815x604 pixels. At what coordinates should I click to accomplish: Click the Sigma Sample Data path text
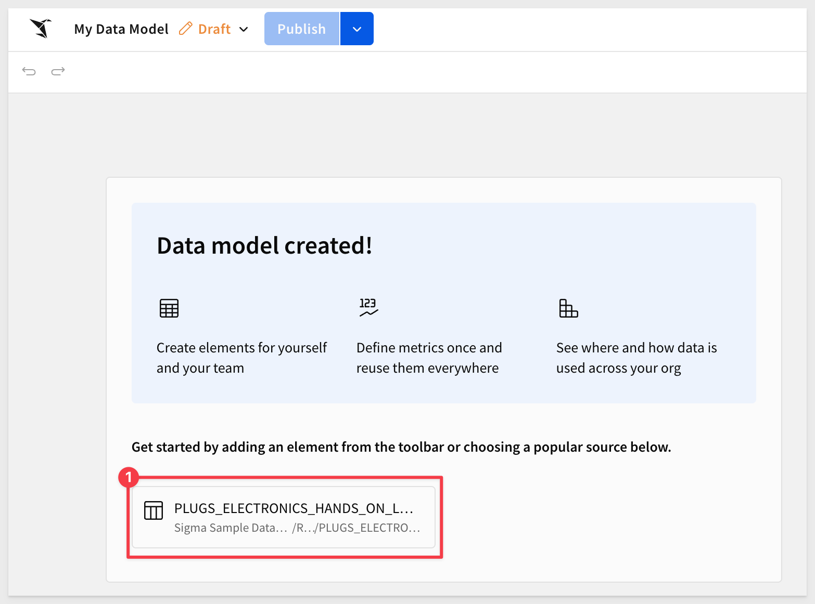click(231, 528)
